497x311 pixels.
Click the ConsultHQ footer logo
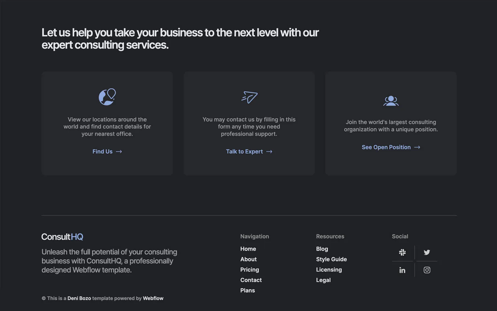(62, 237)
